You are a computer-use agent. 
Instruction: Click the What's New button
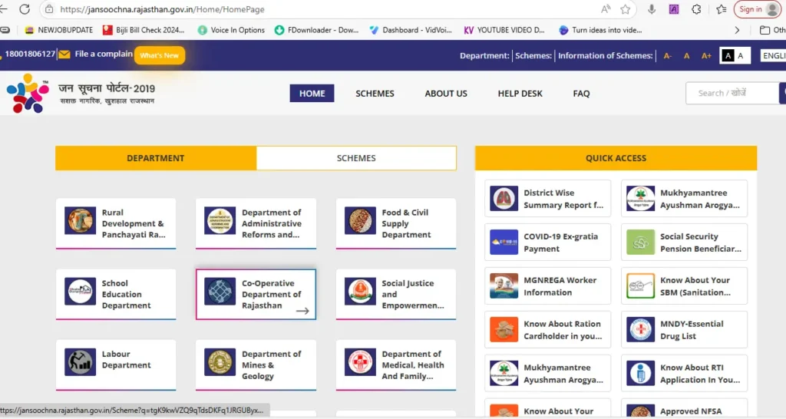tap(160, 55)
